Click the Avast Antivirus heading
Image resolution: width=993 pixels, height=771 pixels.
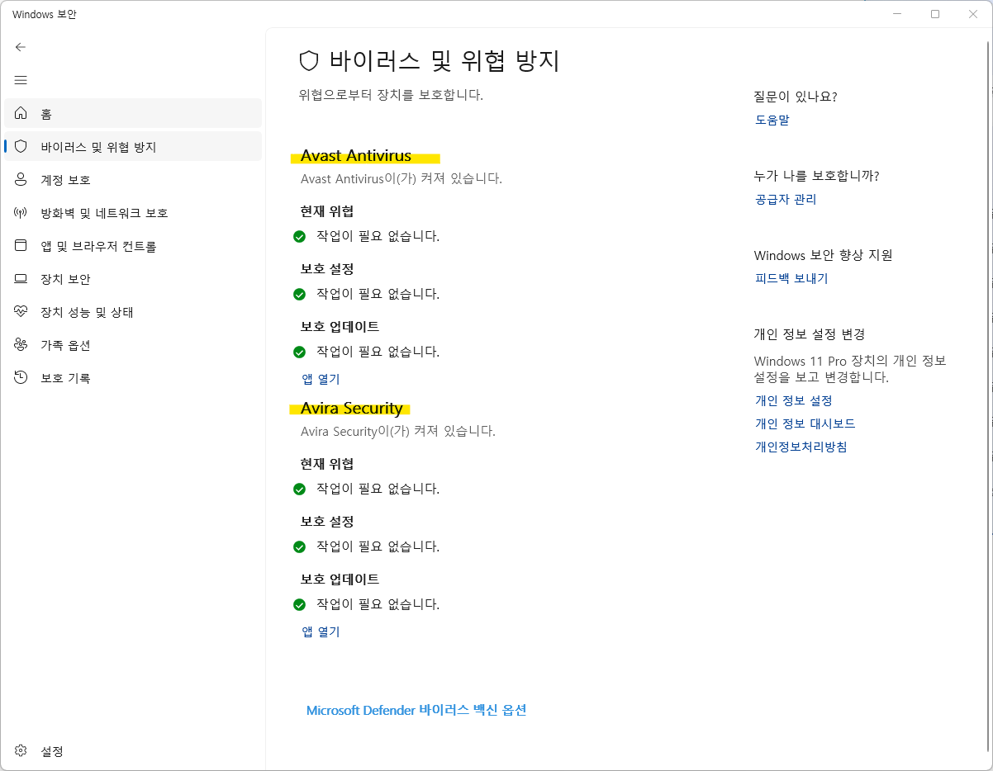(356, 156)
